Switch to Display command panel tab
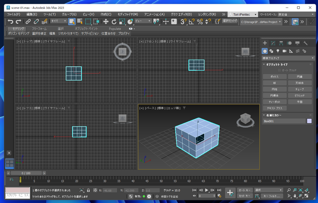This screenshot has height=203, width=318. click(x=297, y=43)
